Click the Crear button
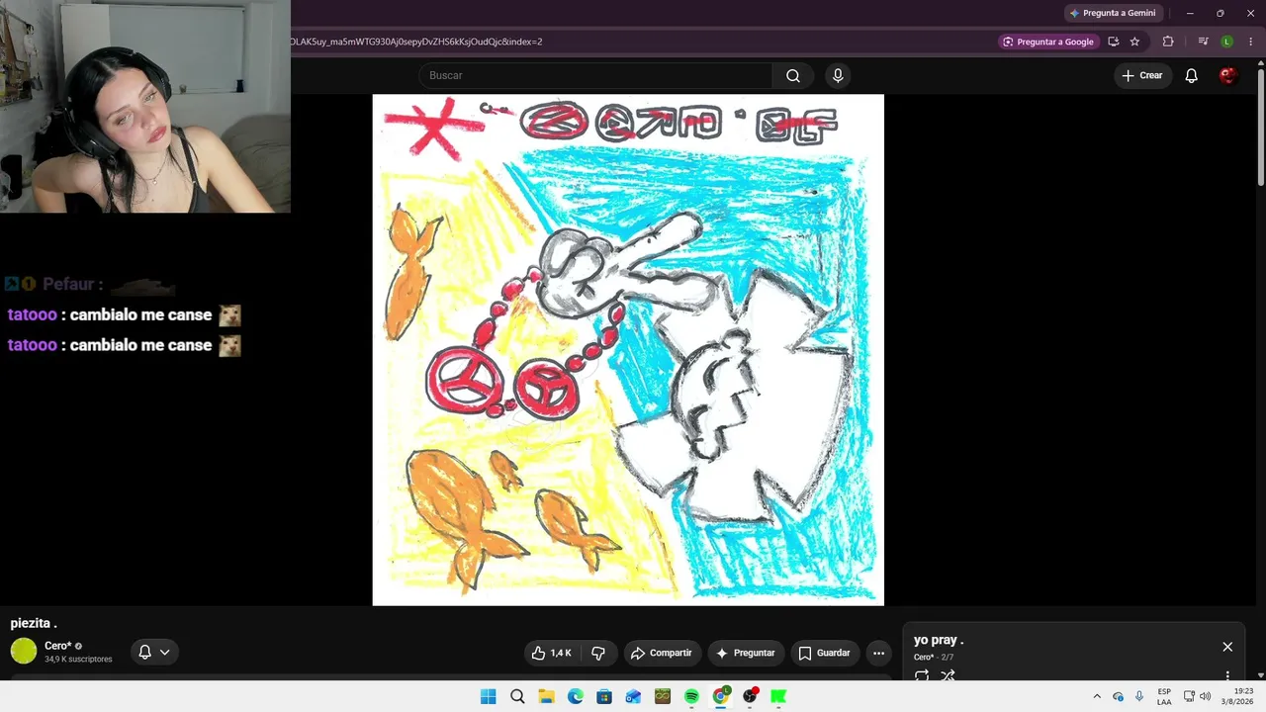Screen dimensions: 1266x712 (1142, 76)
